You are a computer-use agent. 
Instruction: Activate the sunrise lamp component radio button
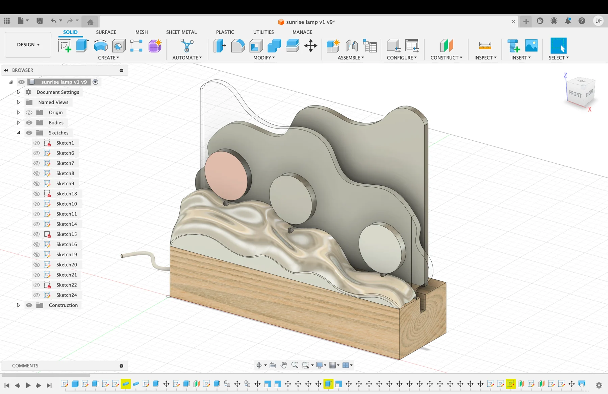(96, 82)
